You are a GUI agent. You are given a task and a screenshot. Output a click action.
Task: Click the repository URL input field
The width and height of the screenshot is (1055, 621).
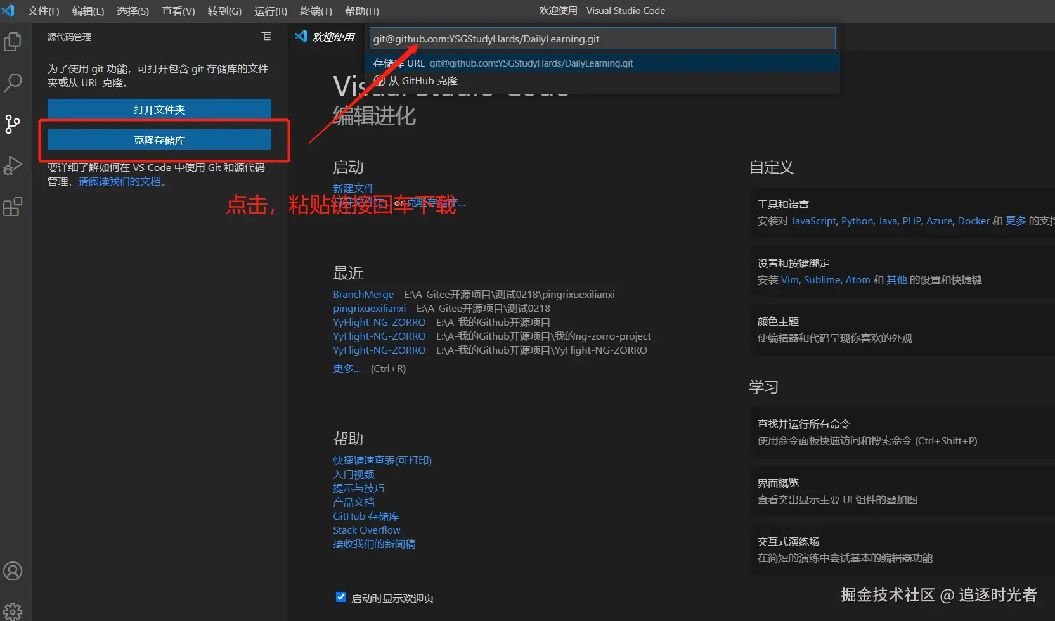point(602,39)
